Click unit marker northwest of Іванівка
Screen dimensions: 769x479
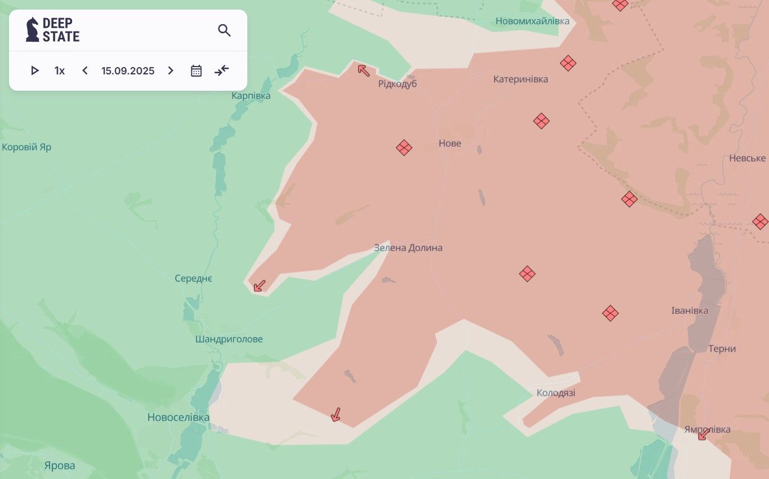(610, 313)
